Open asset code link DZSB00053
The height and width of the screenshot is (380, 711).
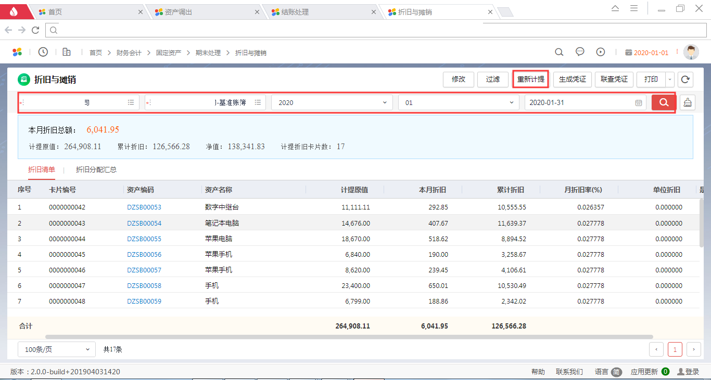point(144,207)
